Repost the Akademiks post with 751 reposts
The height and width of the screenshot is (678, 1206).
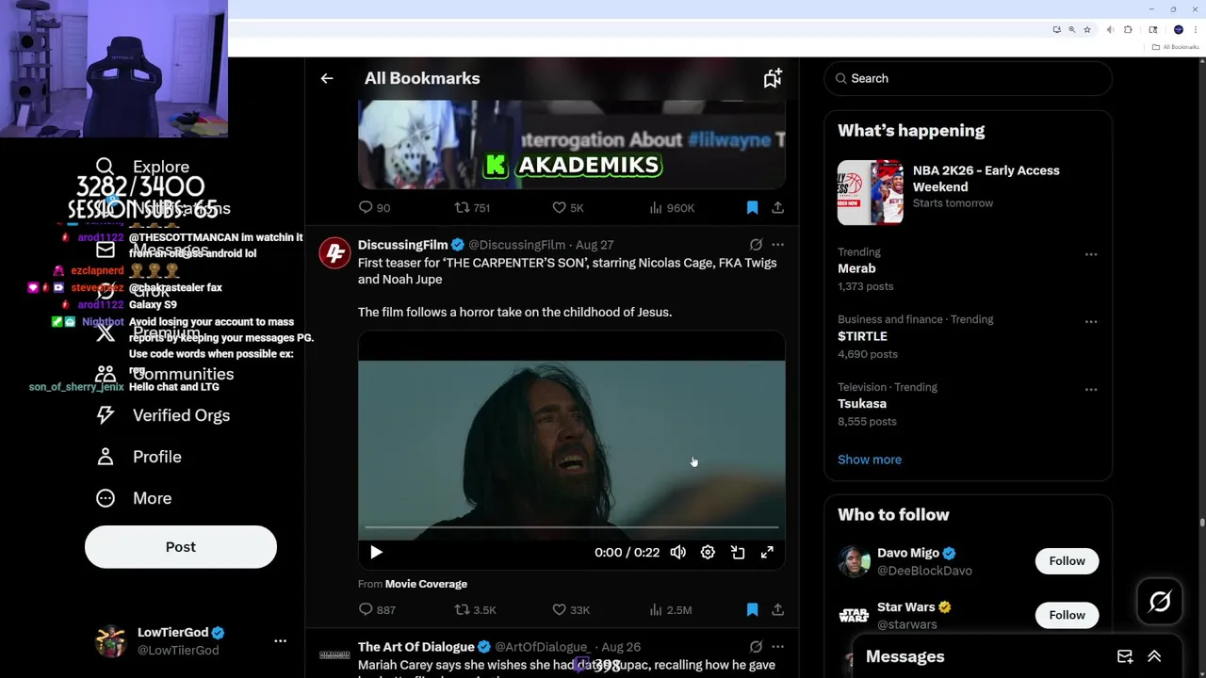(472, 207)
